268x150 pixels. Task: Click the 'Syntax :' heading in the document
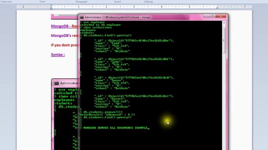click(x=58, y=55)
